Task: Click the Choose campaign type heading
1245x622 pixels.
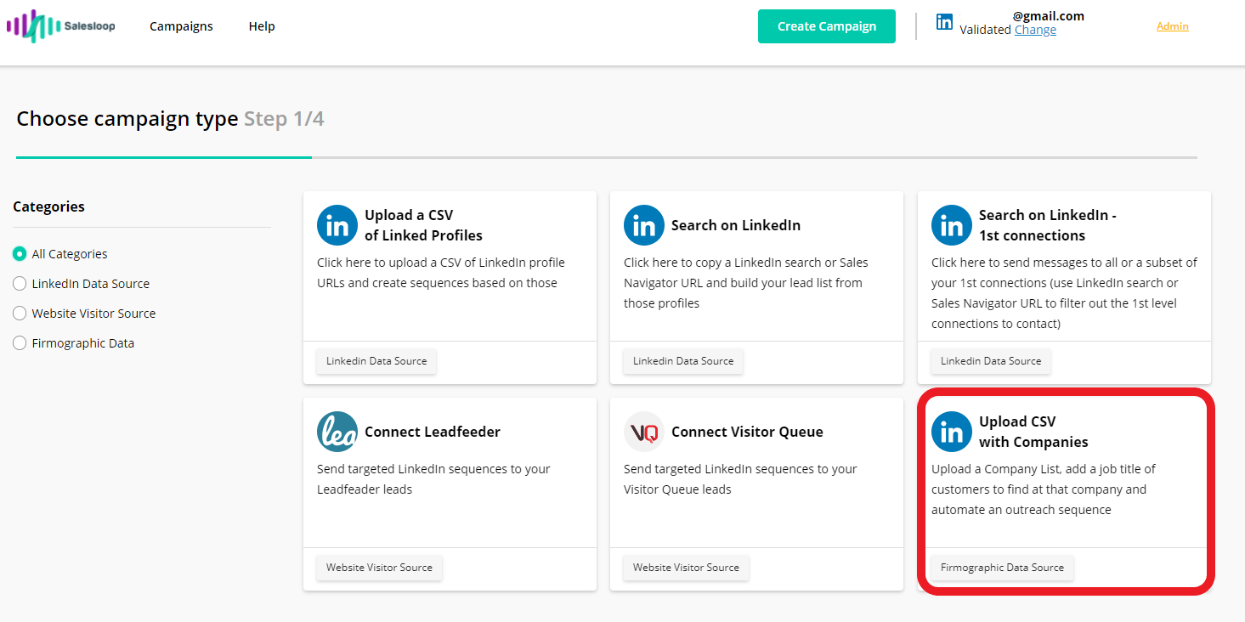Action: click(x=127, y=119)
